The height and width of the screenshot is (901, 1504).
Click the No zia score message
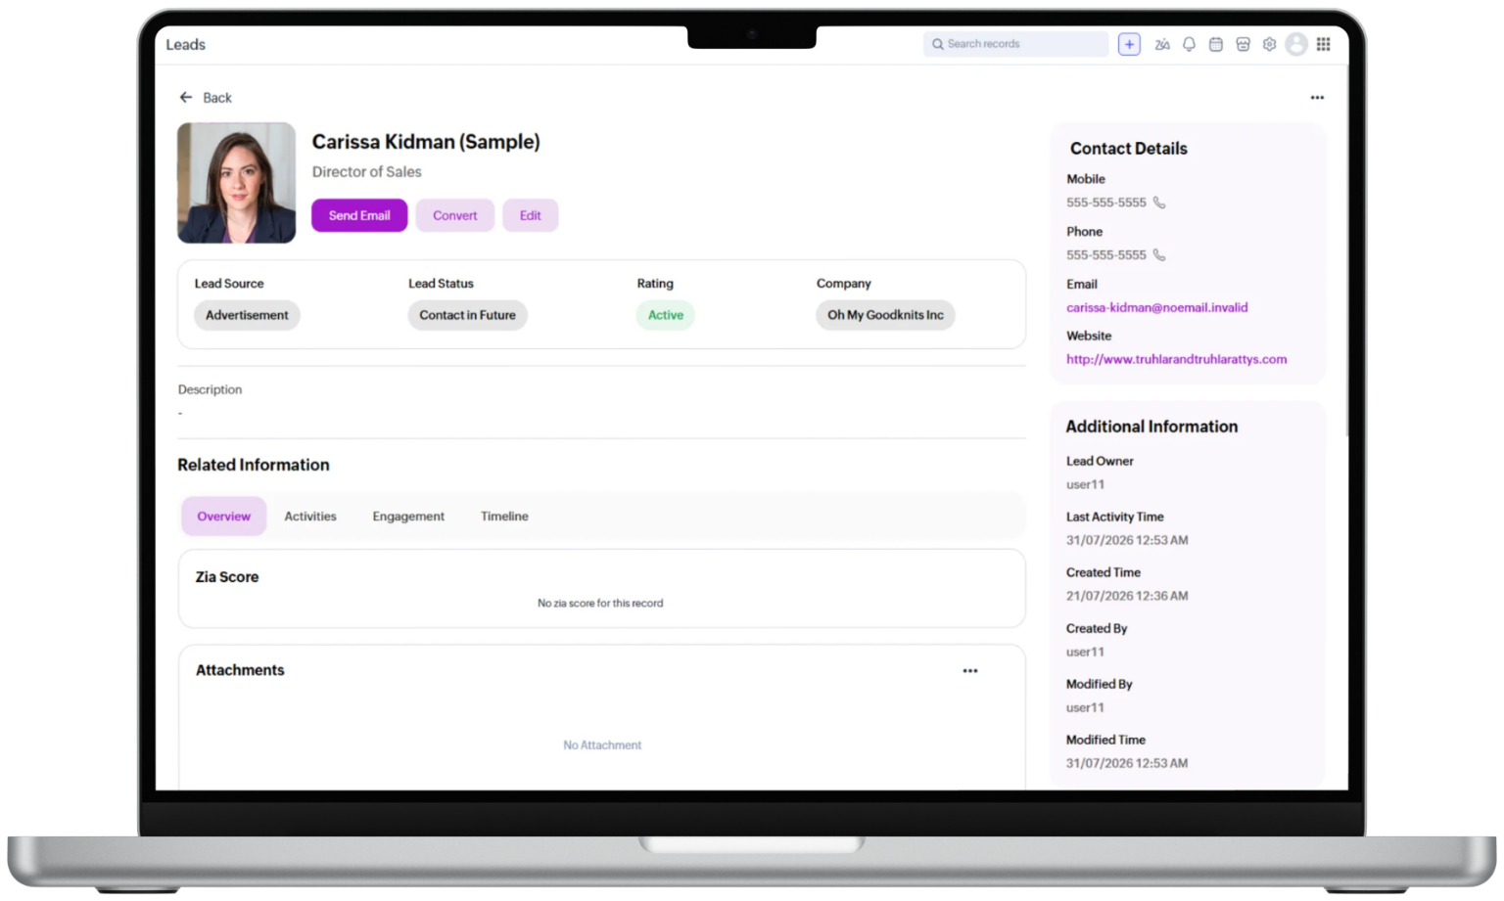(x=600, y=604)
